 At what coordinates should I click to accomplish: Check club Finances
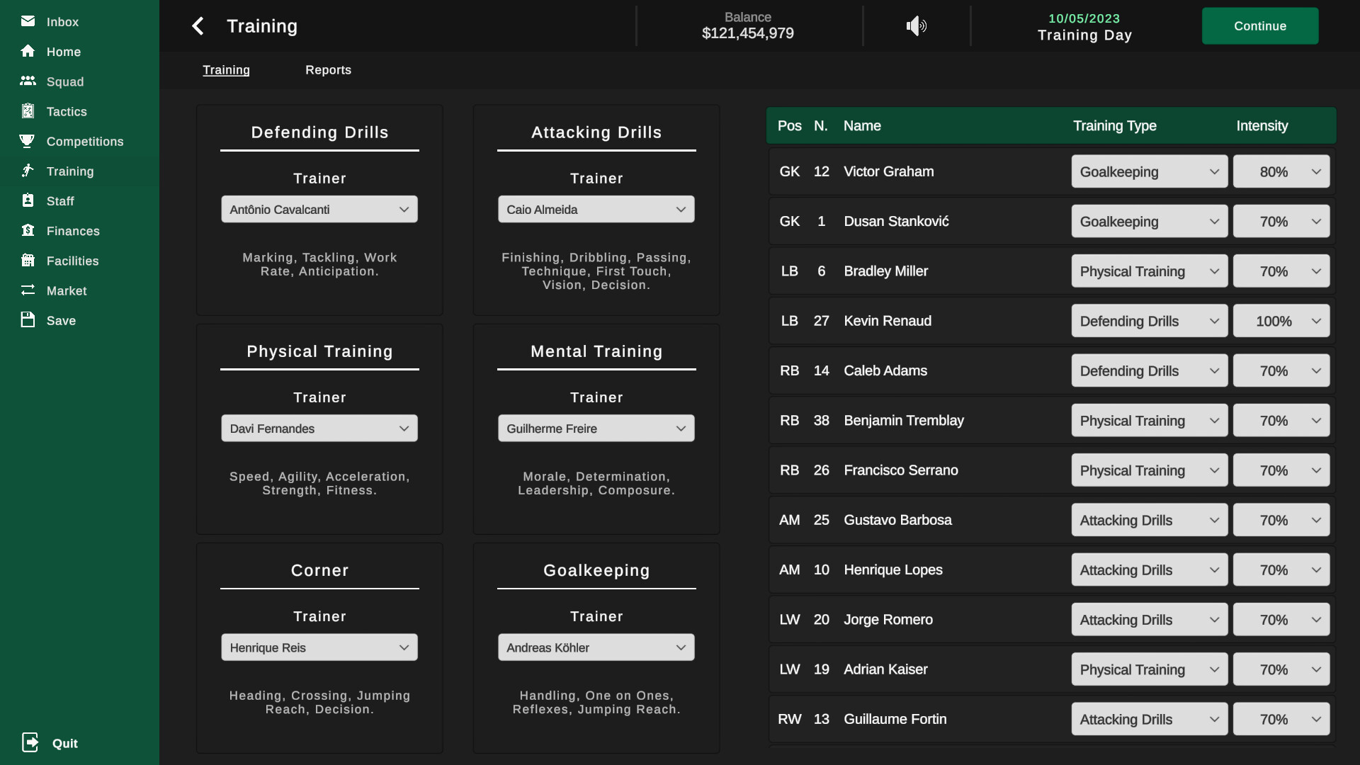72,230
